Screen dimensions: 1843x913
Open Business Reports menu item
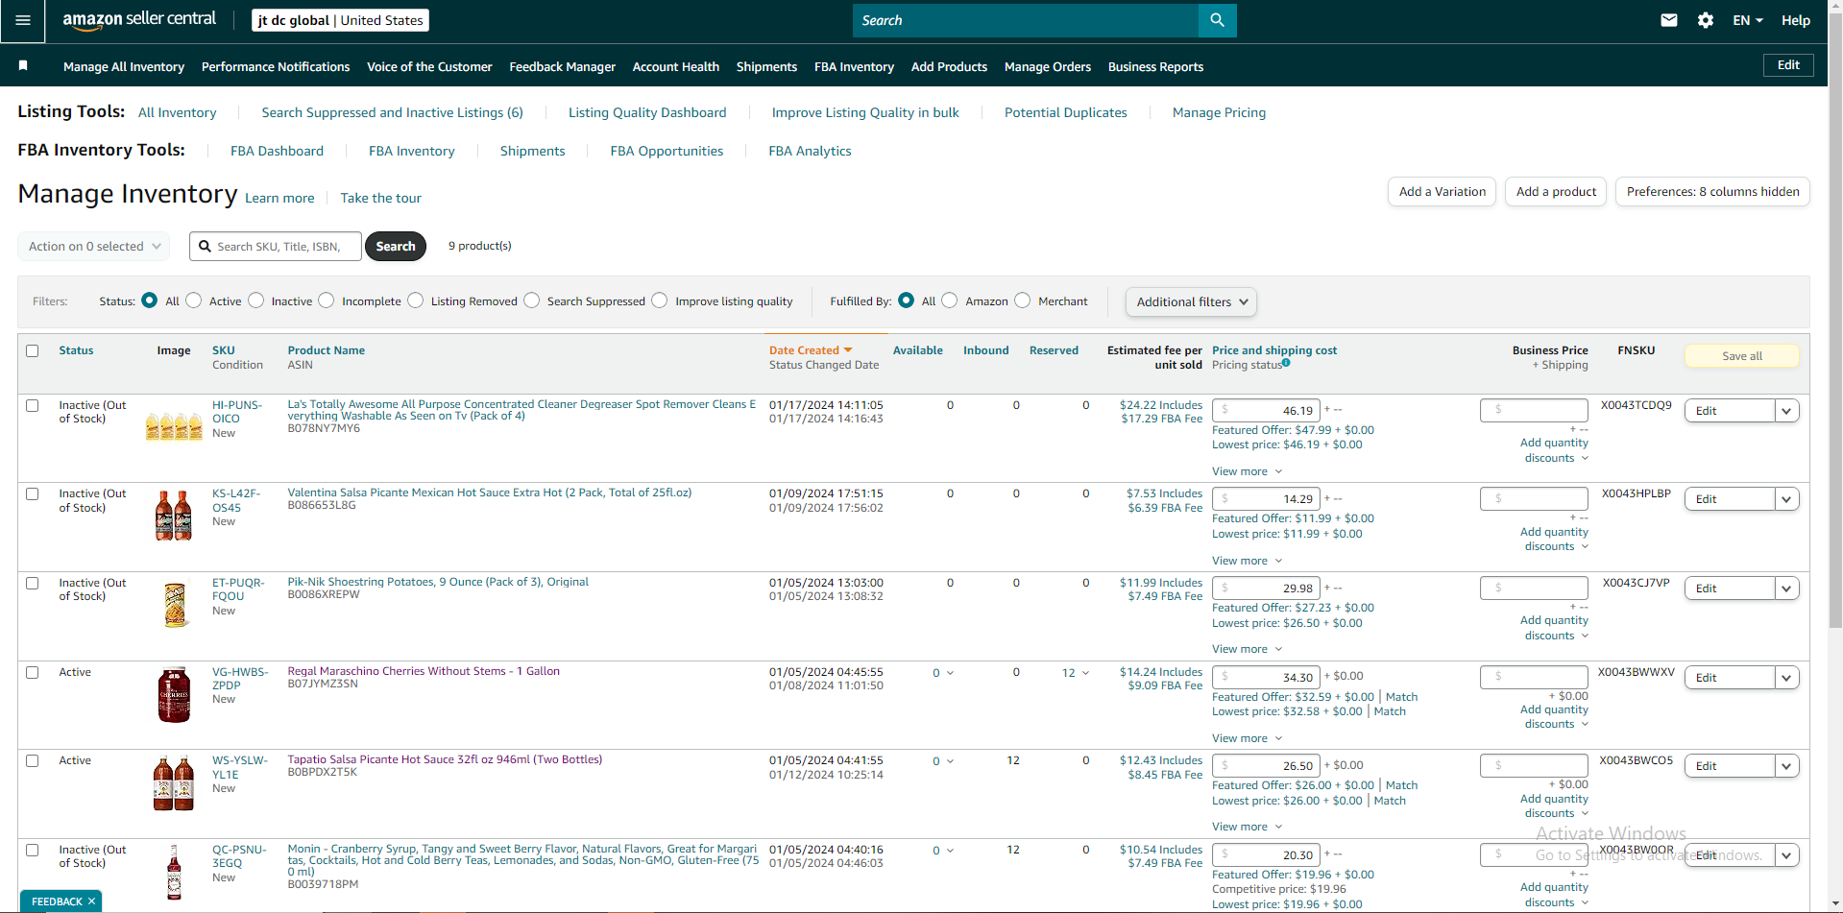1155,66
